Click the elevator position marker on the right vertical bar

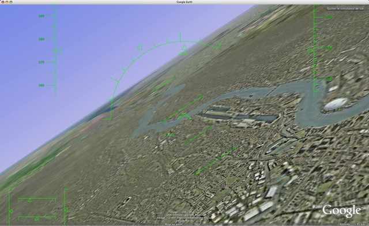pos(67,209)
